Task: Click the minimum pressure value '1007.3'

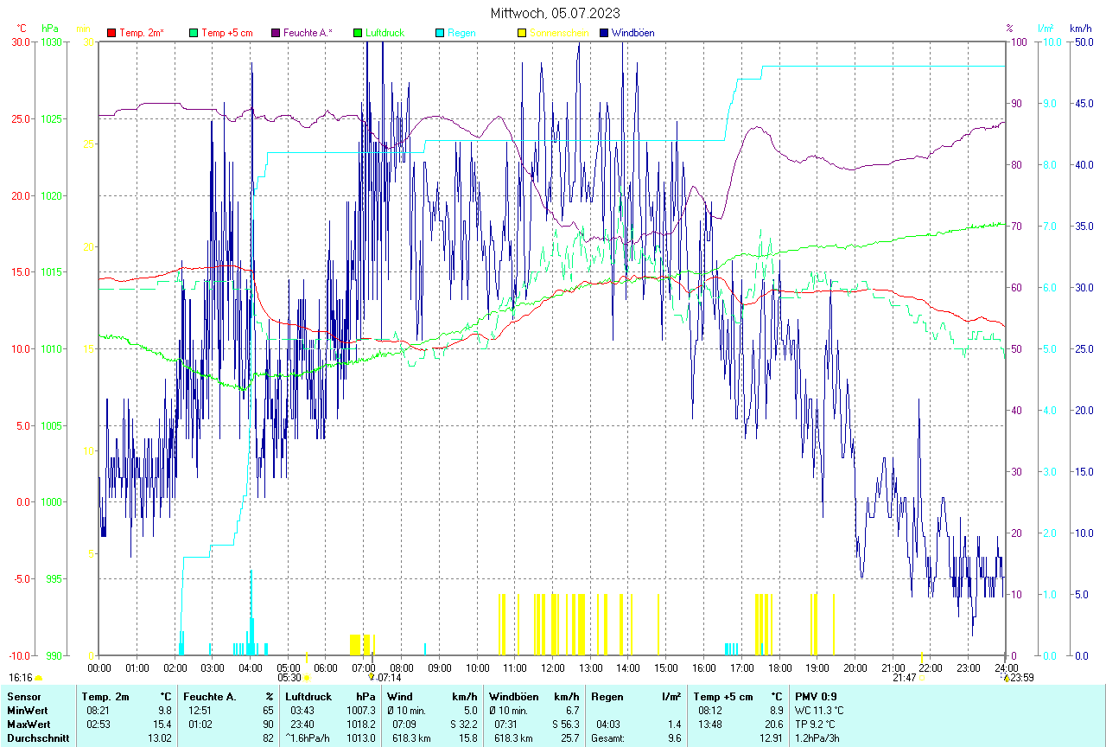Action: click(361, 711)
